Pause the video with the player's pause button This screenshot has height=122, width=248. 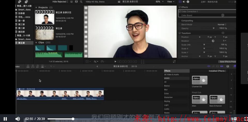(x=5, y=119)
